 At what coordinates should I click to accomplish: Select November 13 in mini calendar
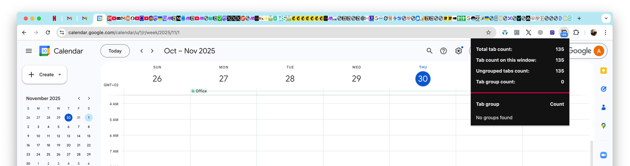pos(68,136)
